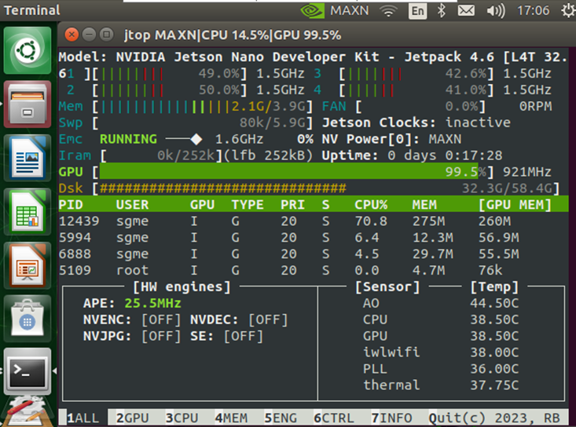Click the Model NVIDIA Jetson Nano line
Screen dimensions: 576x427
coord(314,57)
